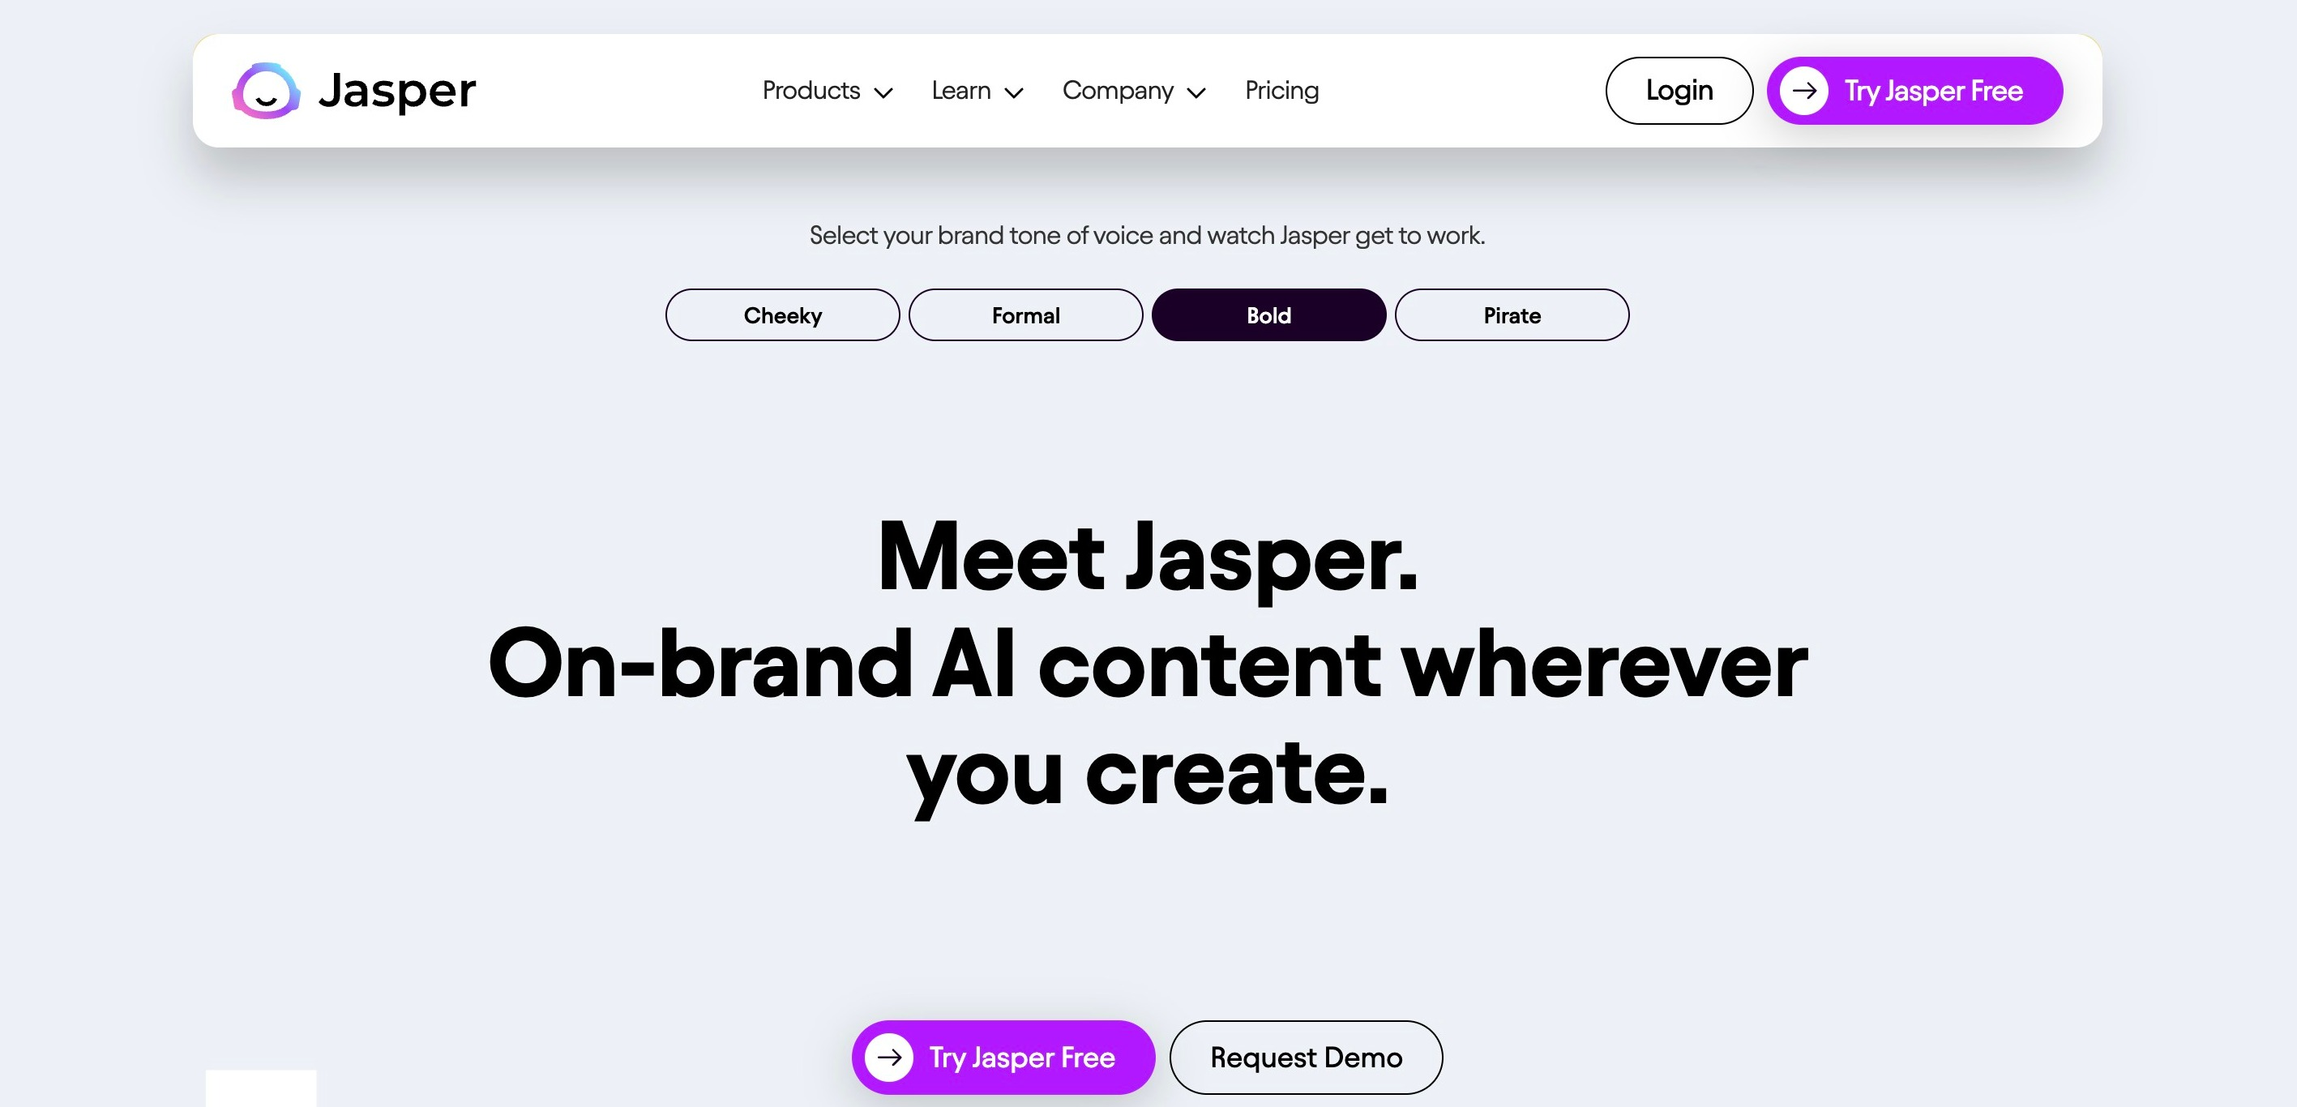
Task: Expand the Products menu
Action: coord(825,91)
